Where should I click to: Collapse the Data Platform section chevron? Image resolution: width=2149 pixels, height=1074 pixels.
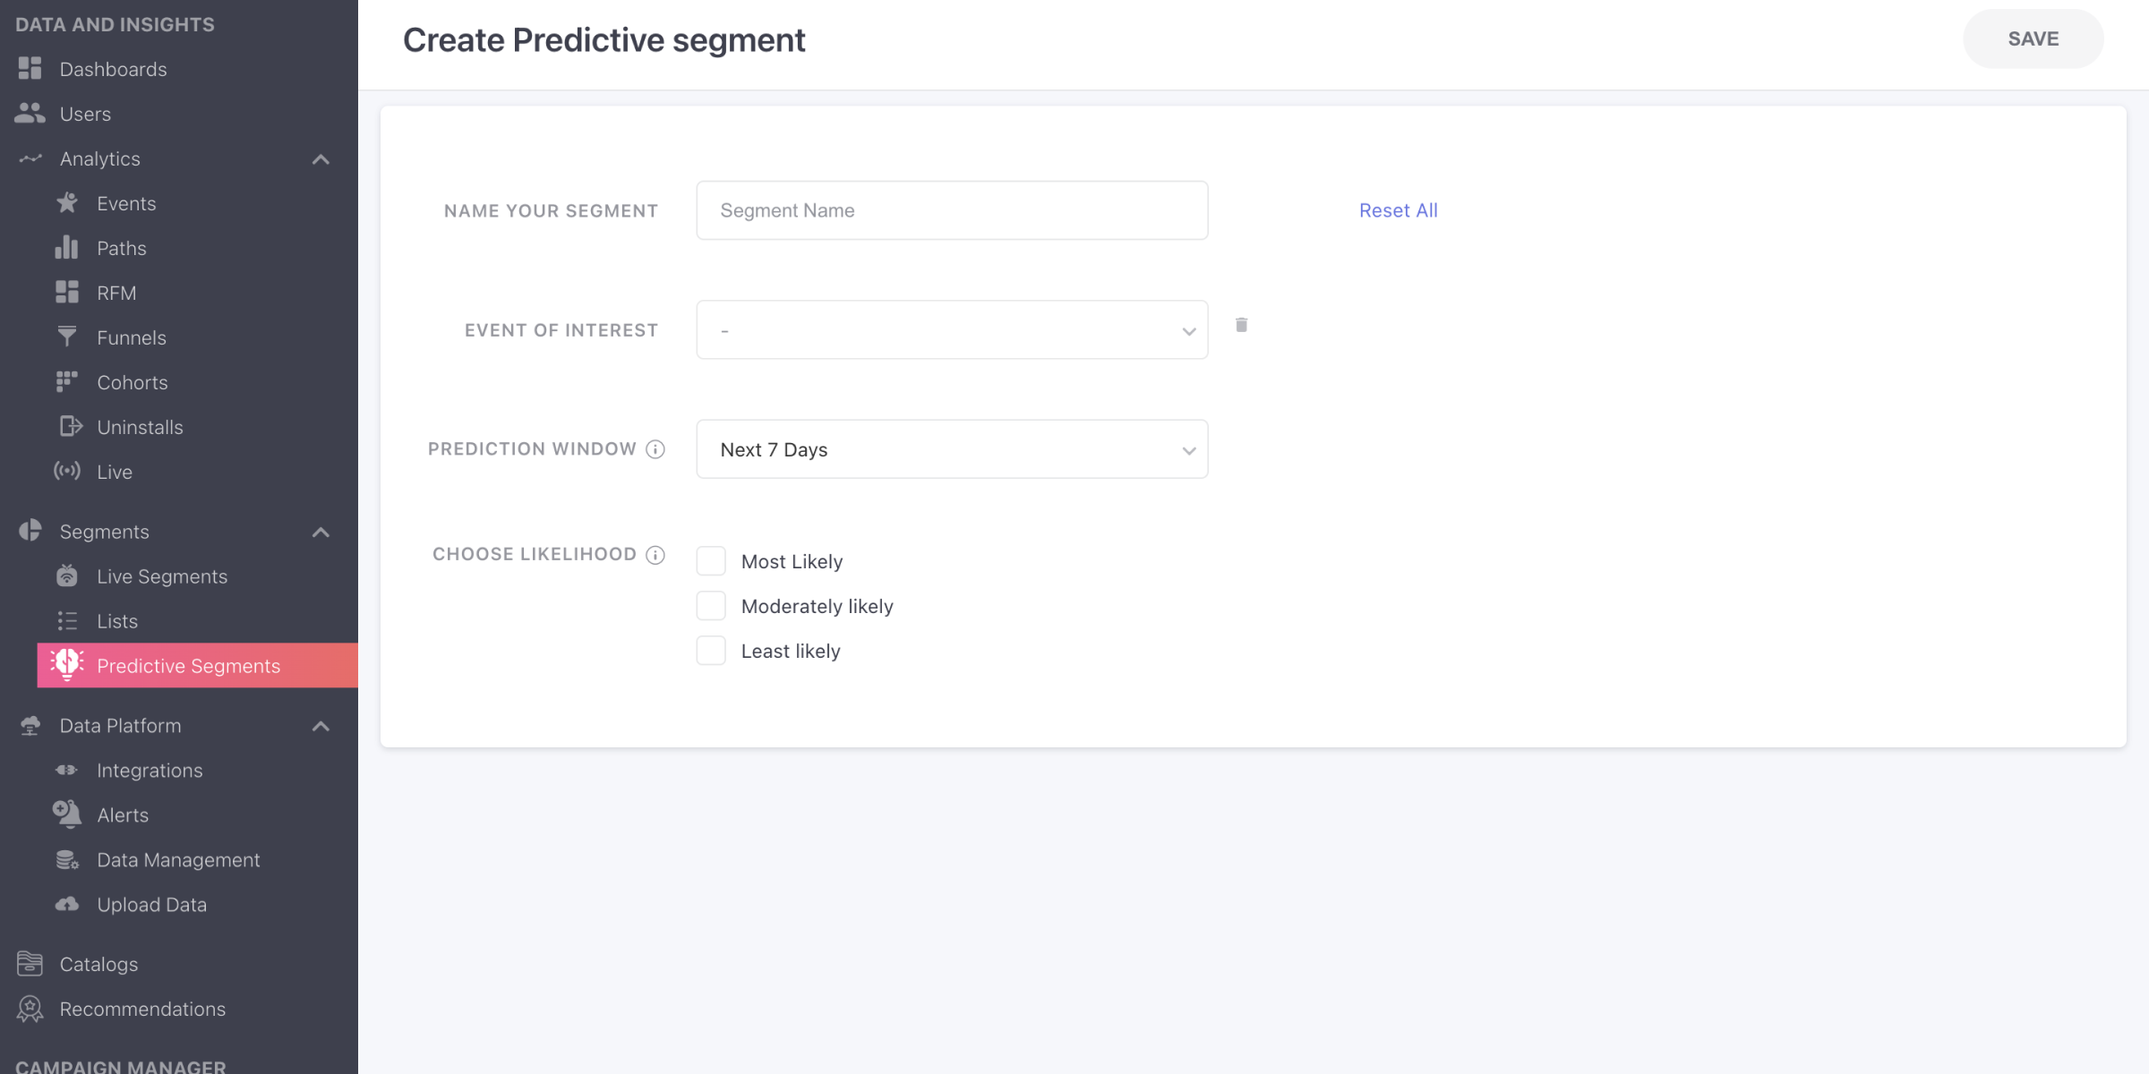click(x=321, y=726)
